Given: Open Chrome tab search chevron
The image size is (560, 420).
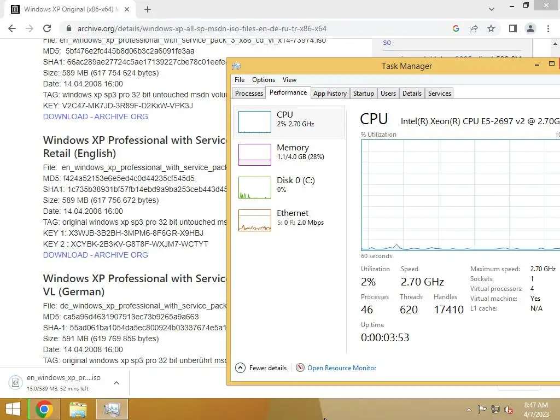Looking at the screenshot, I should (x=492, y=9).
